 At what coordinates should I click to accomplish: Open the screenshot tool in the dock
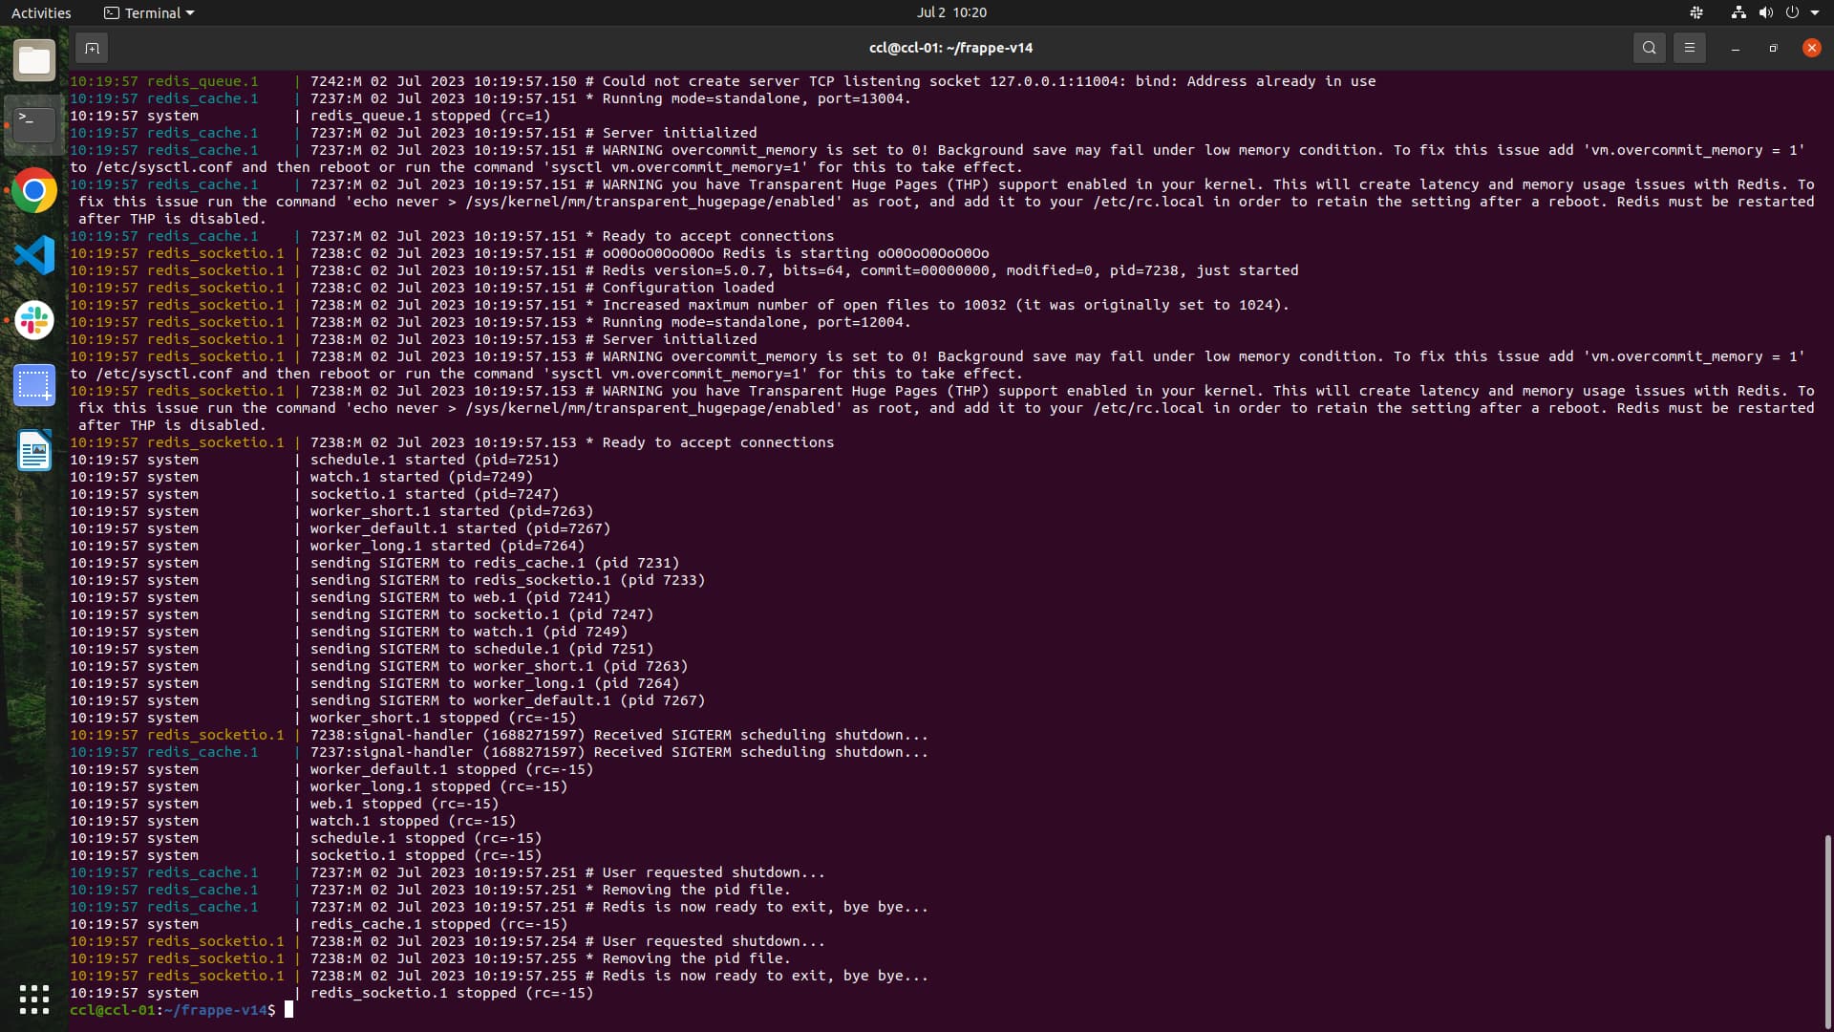(34, 385)
